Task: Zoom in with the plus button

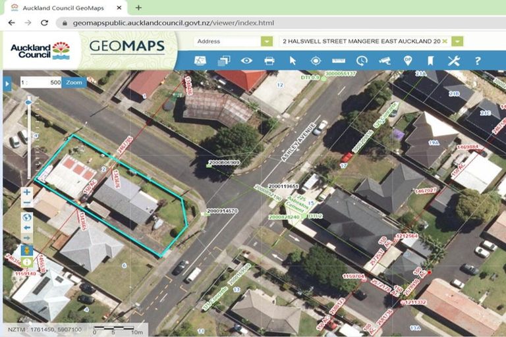Action: pos(27,193)
